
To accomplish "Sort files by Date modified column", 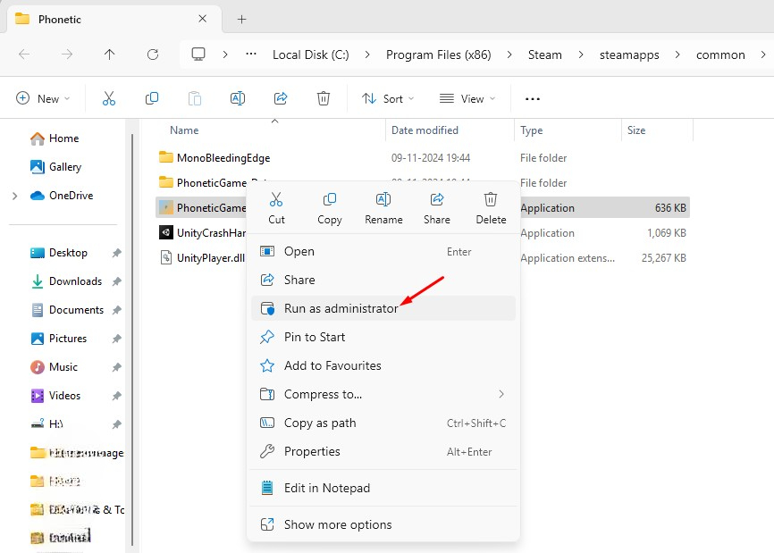I will point(425,130).
